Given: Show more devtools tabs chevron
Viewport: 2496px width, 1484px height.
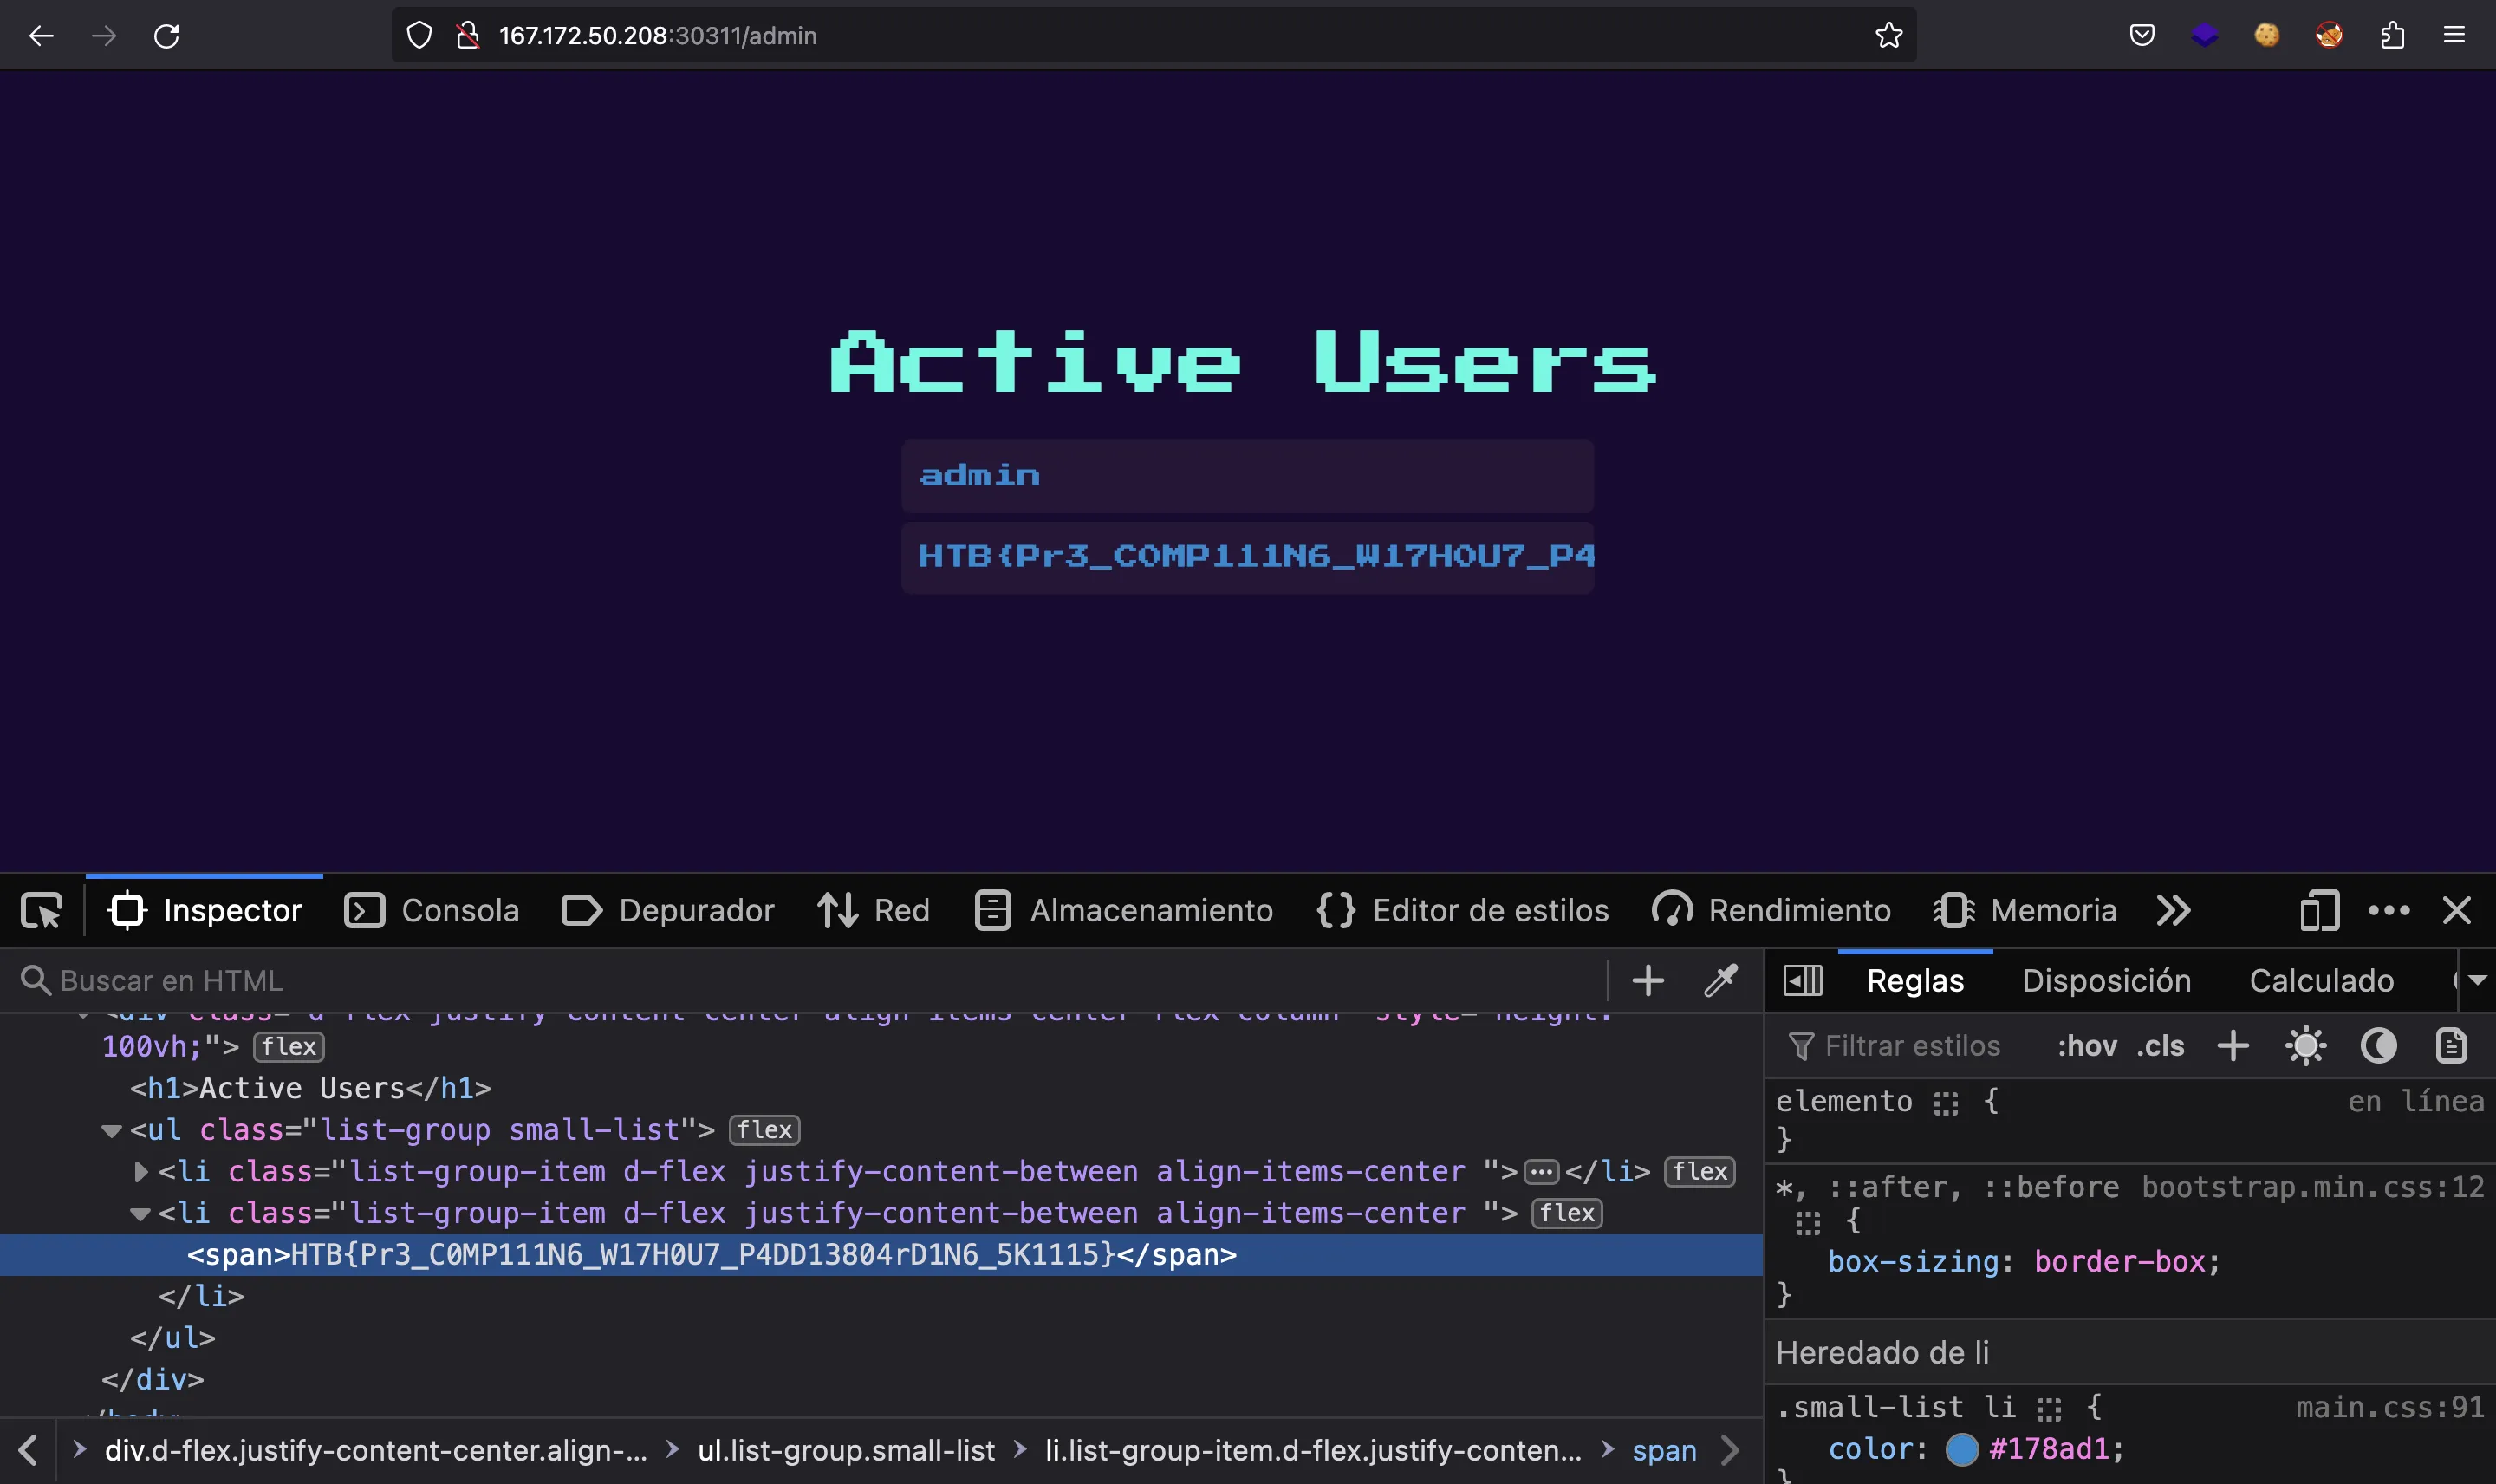Looking at the screenshot, I should coord(2173,910).
